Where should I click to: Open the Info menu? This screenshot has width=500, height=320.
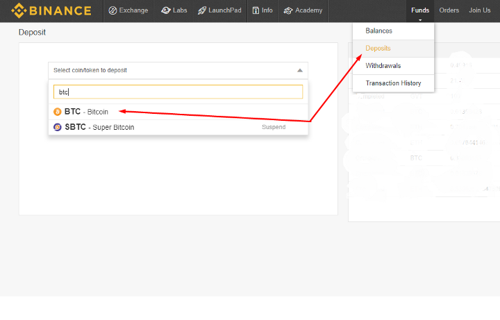pos(262,10)
